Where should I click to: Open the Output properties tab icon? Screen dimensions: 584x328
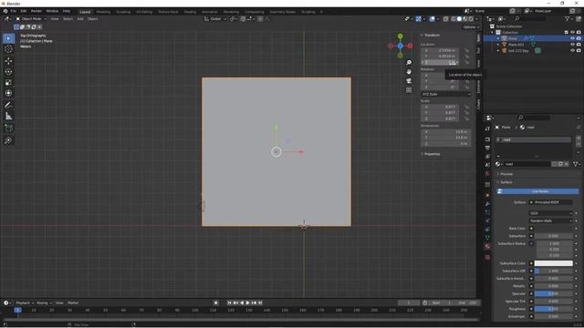(487, 148)
